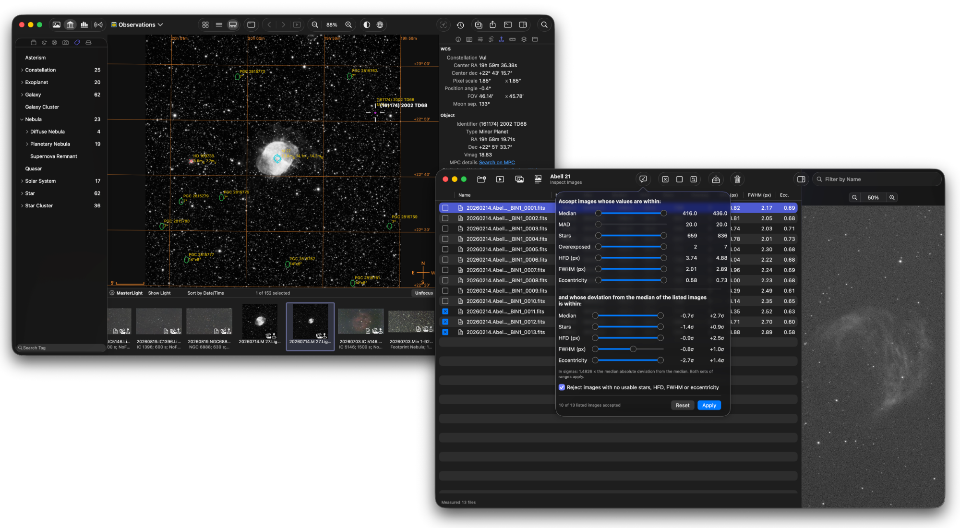Viewport: 960px width, 528px height.
Task: Expand the Exoplanet tag group
Action: tap(22, 83)
